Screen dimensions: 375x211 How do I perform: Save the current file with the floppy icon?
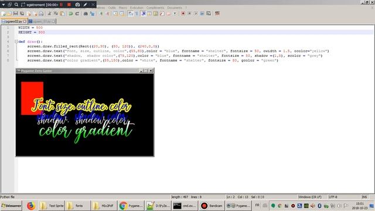click(16, 13)
